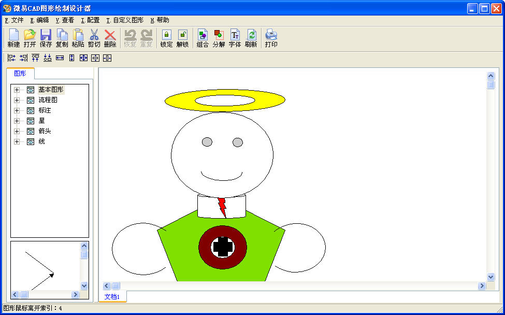This screenshot has width=505, height=315.
Task: Click the 剪切 (Cut) scissors icon
Action: pos(94,38)
